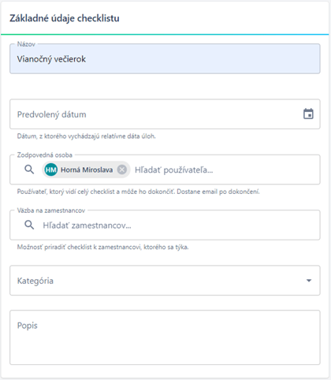
Task: Focus the Hľadať zamestnancov search input
Action: tap(180, 225)
